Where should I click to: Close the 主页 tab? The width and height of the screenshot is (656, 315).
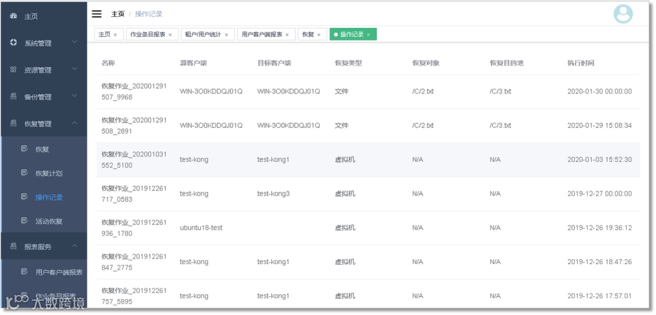coord(115,35)
